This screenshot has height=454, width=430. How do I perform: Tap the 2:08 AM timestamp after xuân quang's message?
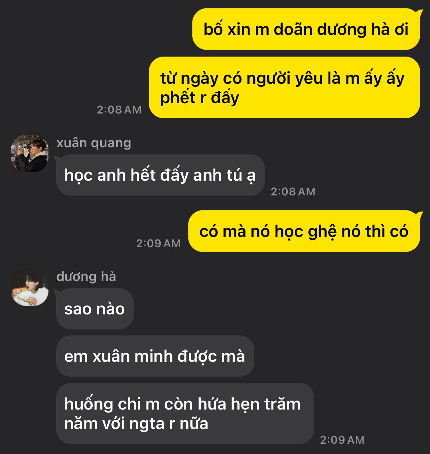point(293,191)
